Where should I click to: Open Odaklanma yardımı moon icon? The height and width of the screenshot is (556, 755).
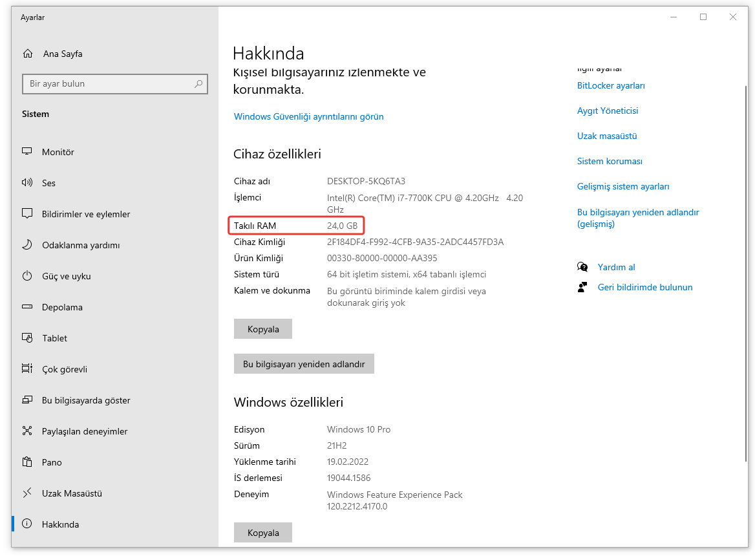pos(27,245)
